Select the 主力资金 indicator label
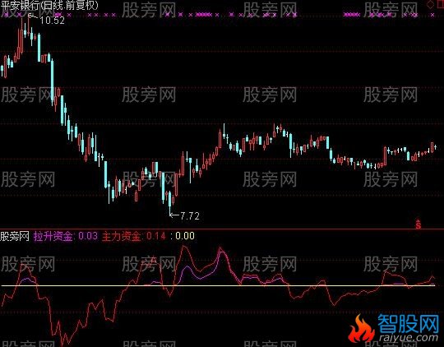 pyautogui.click(x=121, y=236)
